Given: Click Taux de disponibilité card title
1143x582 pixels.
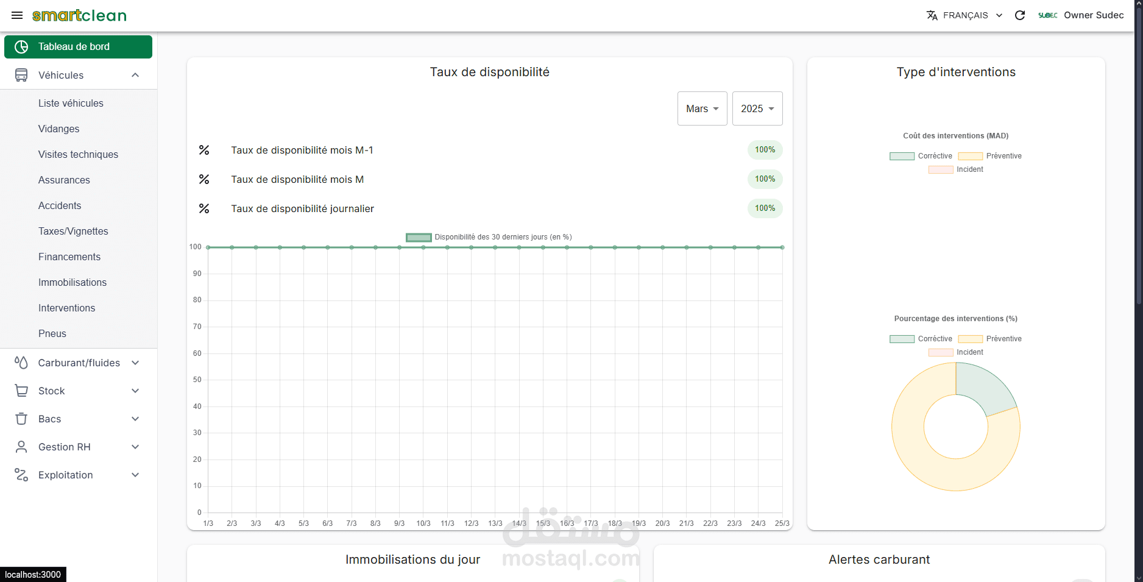Looking at the screenshot, I should point(490,72).
